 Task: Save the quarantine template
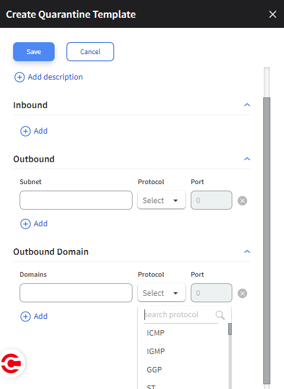point(34,52)
